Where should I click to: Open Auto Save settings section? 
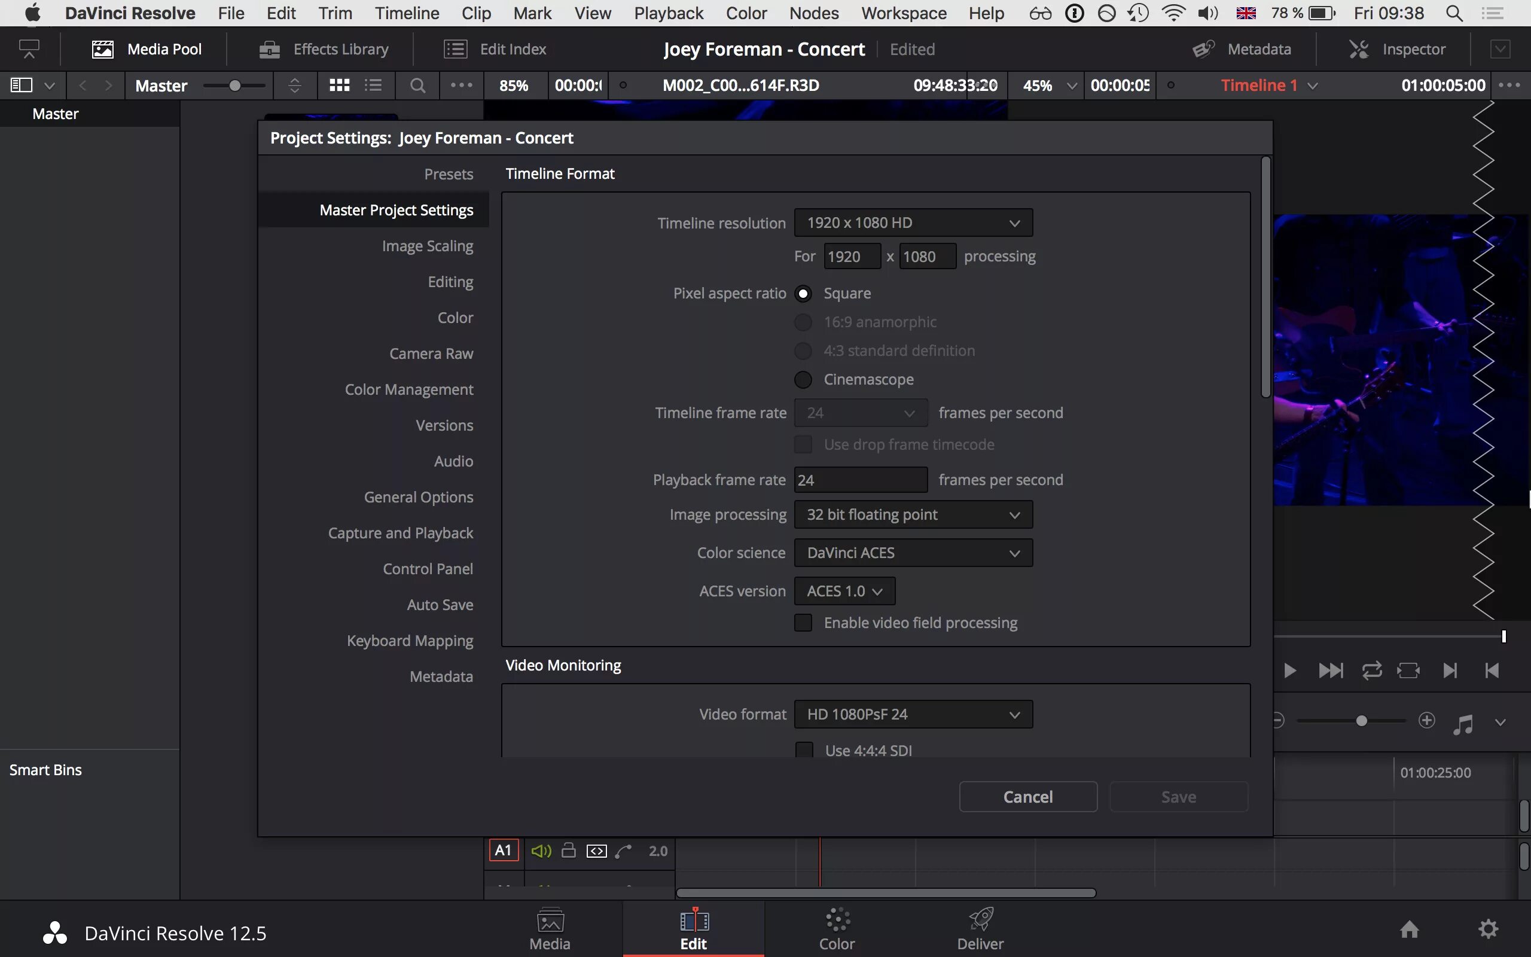440,605
